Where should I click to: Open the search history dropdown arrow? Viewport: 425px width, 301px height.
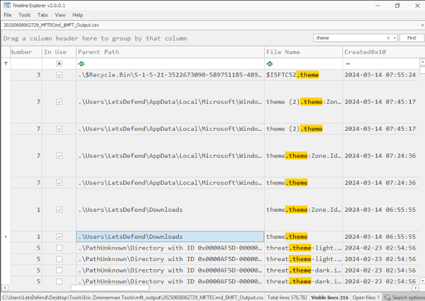click(x=394, y=38)
